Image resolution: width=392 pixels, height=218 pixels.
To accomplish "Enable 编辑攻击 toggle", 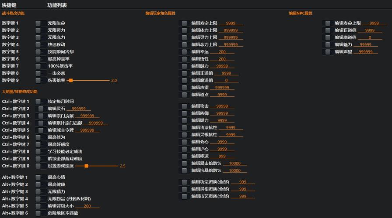I will pos(184,106).
